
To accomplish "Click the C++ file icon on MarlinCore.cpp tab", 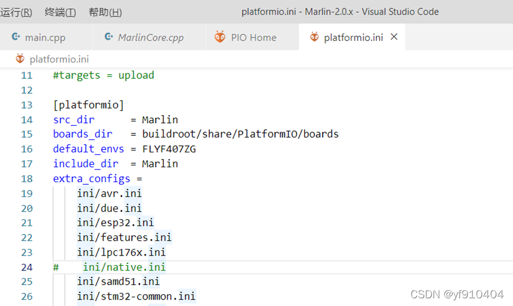I will point(109,37).
